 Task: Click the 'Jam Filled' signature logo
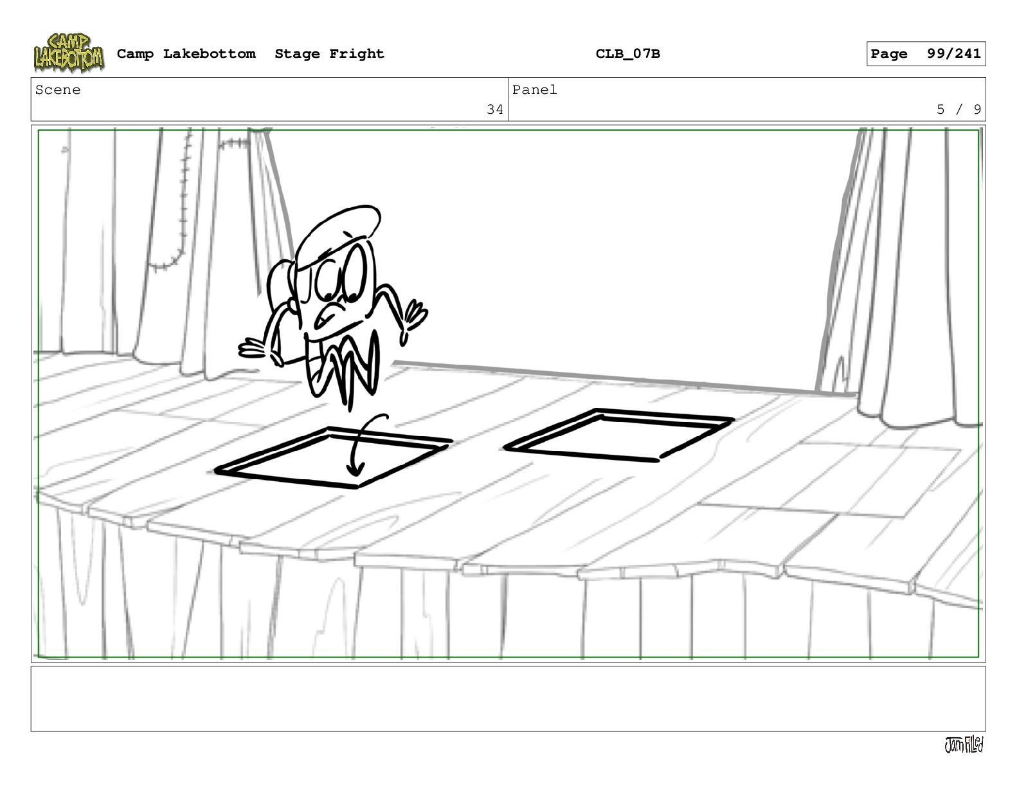964,745
